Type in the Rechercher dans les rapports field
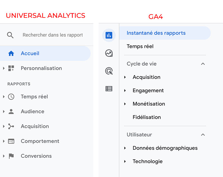This screenshot has height=177, width=223. click(53, 35)
